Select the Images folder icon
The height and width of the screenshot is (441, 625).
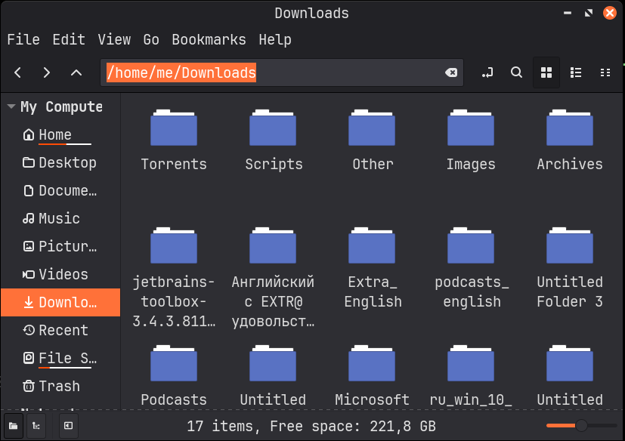pos(471,128)
